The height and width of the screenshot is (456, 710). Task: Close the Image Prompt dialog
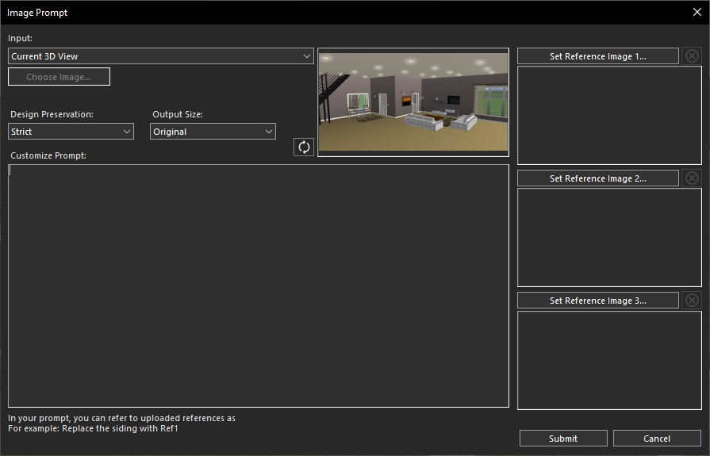[697, 12]
